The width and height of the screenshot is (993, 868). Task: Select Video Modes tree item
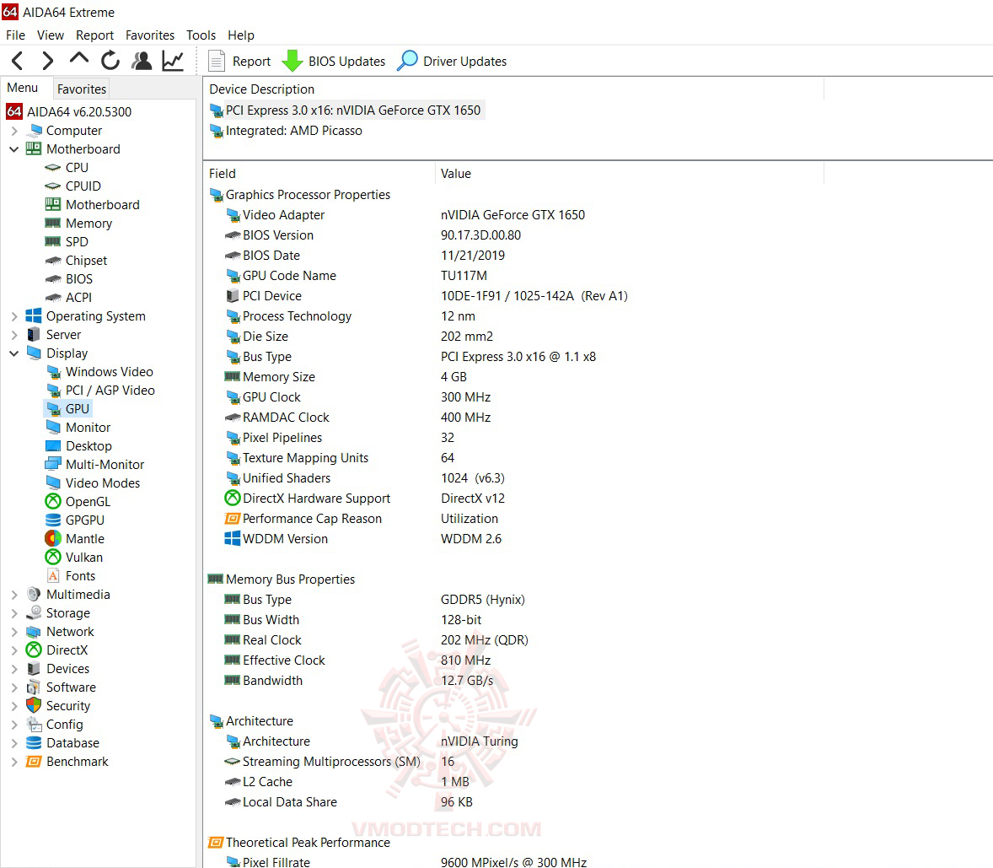point(103,483)
